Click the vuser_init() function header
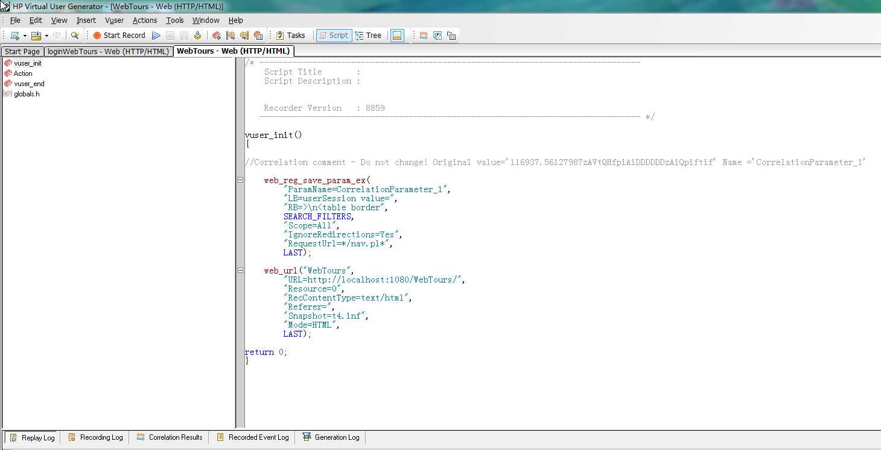Viewport: 881px width, 450px height. coord(273,135)
